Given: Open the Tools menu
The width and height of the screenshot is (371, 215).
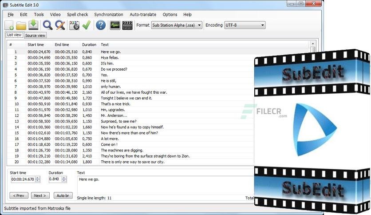Looking at the screenshot, I should pos(39,15).
